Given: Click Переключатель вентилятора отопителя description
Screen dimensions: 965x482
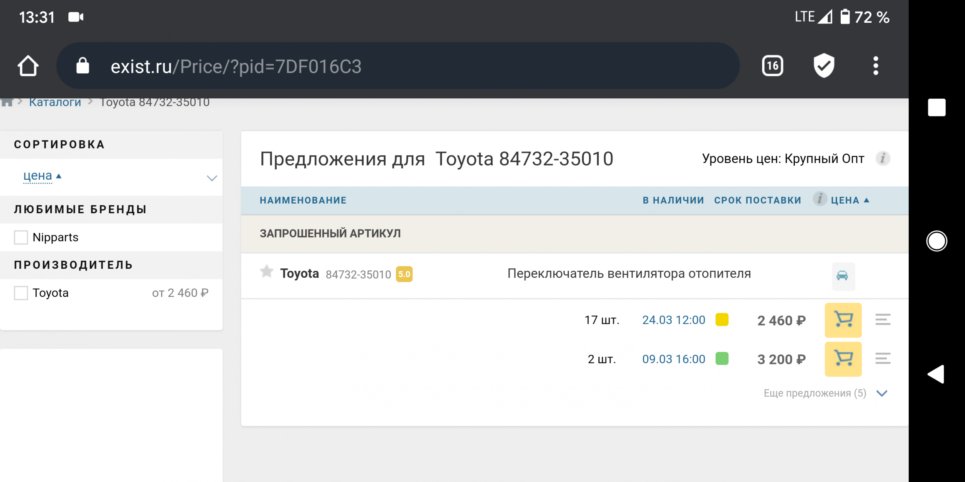Looking at the screenshot, I should [x=629, y=273].
